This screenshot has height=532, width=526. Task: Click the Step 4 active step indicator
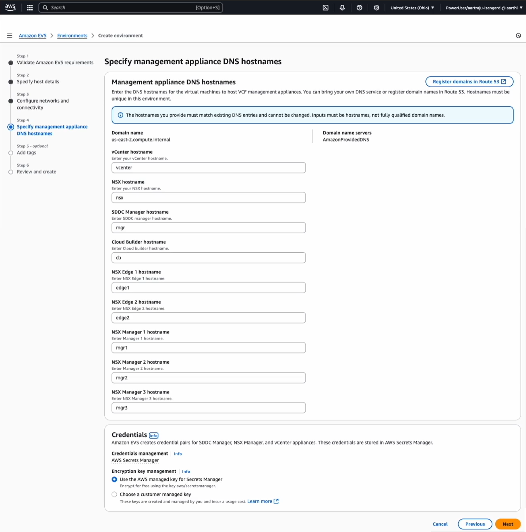point(11,127)
